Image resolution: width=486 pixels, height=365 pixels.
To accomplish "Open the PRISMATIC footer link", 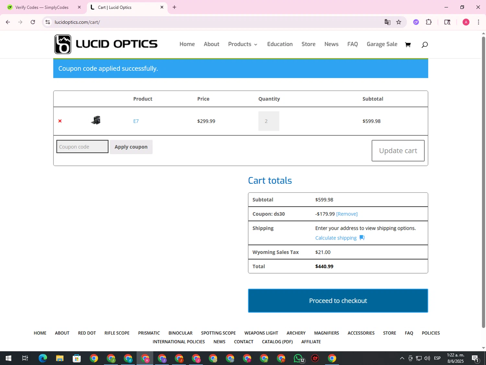I will pos(149,333).
